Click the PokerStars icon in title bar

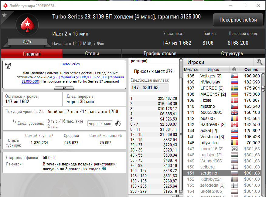[5, 5]
